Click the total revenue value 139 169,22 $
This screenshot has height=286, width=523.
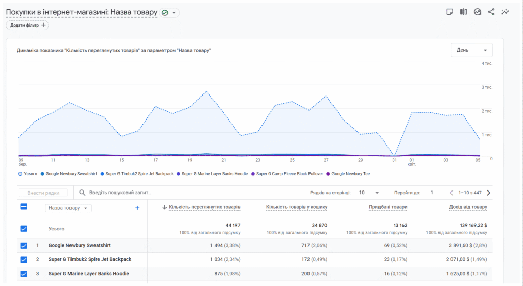click(473, 225)
